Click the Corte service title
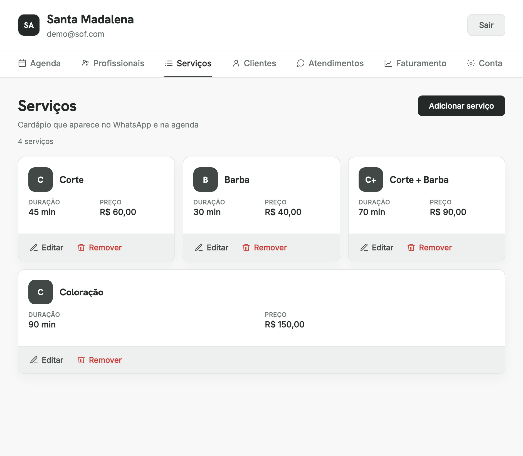 [71, 180]
